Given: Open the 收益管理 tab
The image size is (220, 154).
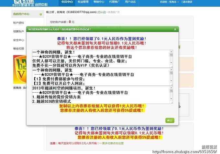Looking at the screenshot, I should [83, 2].
